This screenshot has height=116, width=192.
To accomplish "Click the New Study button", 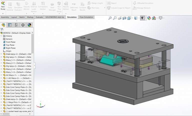I will pos(3,6).
